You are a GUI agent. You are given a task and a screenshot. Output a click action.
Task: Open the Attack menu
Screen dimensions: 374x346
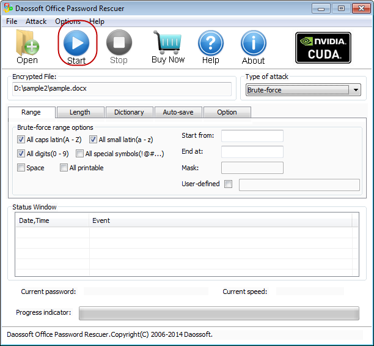tap(36, 21)
